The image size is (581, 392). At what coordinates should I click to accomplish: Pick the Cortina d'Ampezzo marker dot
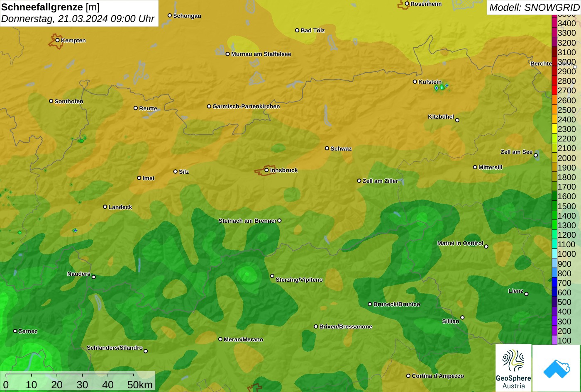(408, 376)
